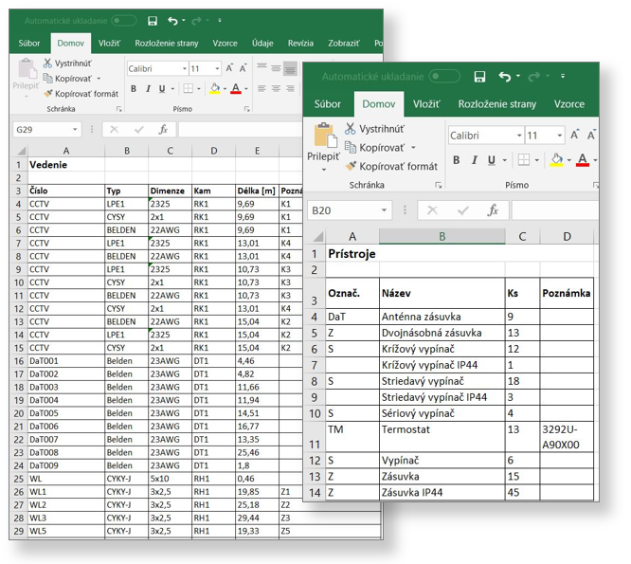631x564 pixels.
Task: Toggle Automatické ukladanie in Prístroje window
Action: (444, 76)
